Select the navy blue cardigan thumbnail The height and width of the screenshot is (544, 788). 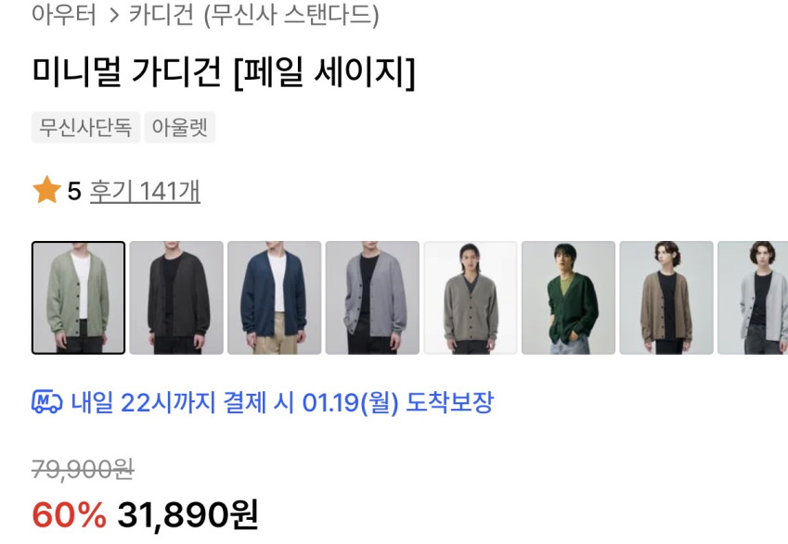275,297
